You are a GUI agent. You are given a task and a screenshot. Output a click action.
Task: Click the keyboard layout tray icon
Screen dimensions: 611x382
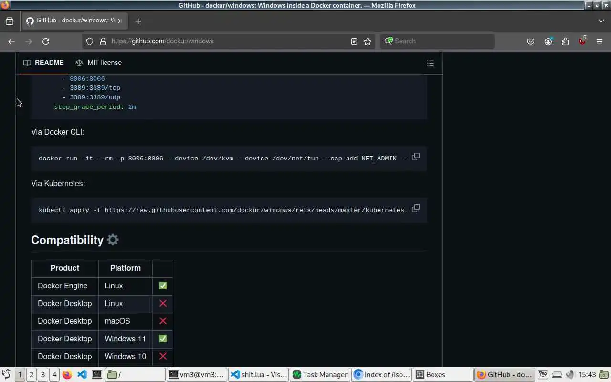coord(543,375)
